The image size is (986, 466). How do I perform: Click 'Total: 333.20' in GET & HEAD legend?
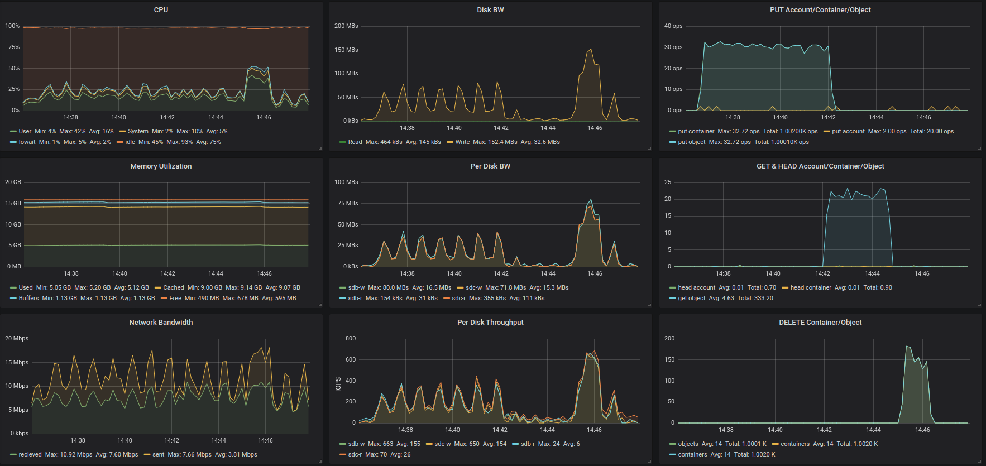(755, 299)
